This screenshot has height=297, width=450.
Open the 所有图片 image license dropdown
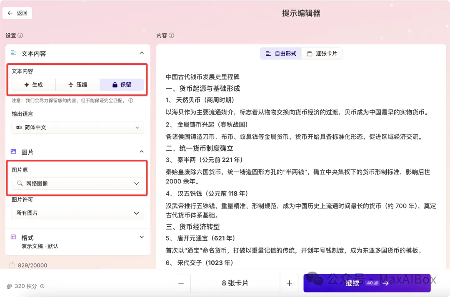pyautogui.click(x=78, y=213)
